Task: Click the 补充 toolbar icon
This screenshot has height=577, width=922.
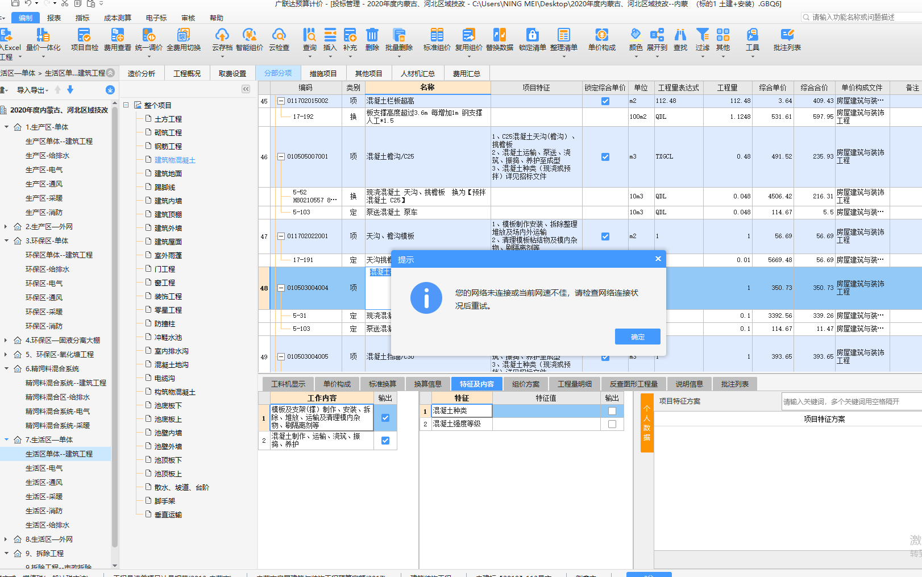Action: (350, 39)
